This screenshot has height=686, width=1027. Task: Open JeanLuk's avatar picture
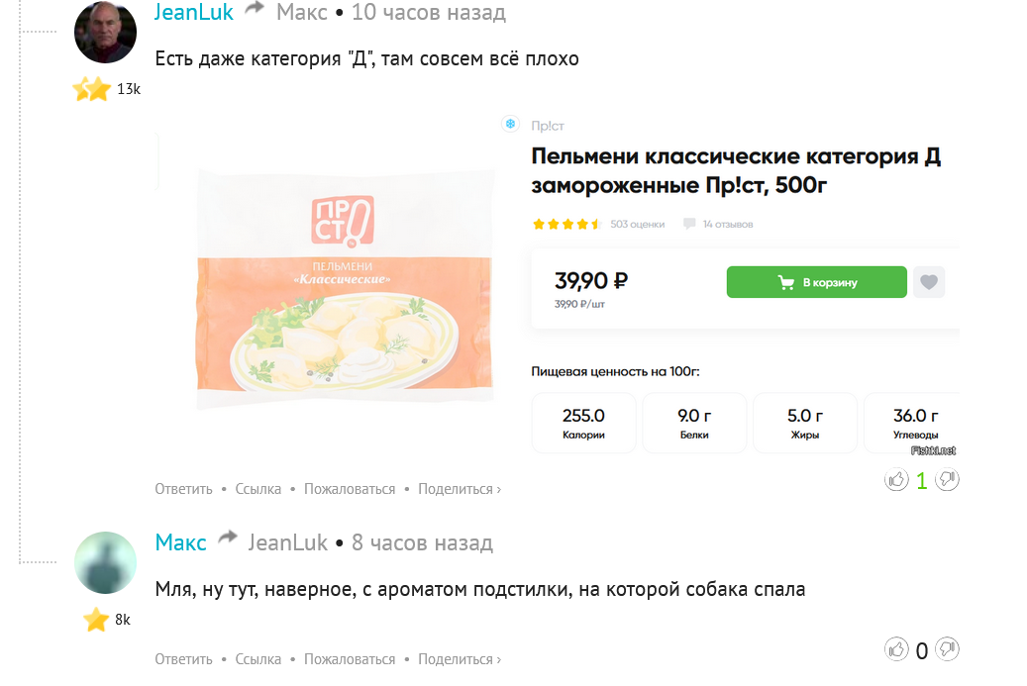pyautogui.click(x=106, y=33)
